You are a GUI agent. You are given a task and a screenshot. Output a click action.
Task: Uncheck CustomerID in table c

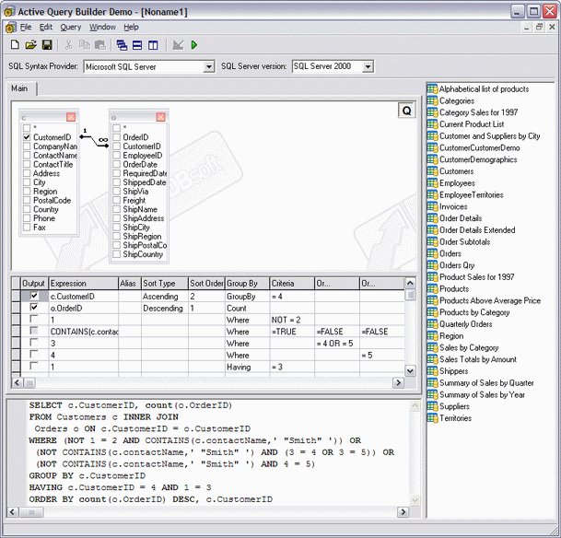tap(27, 137)
